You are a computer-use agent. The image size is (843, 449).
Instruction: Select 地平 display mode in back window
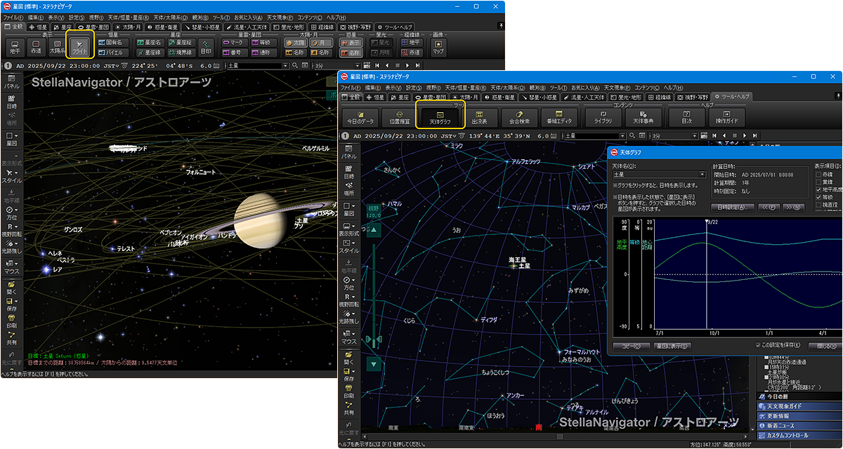point(15,46)
